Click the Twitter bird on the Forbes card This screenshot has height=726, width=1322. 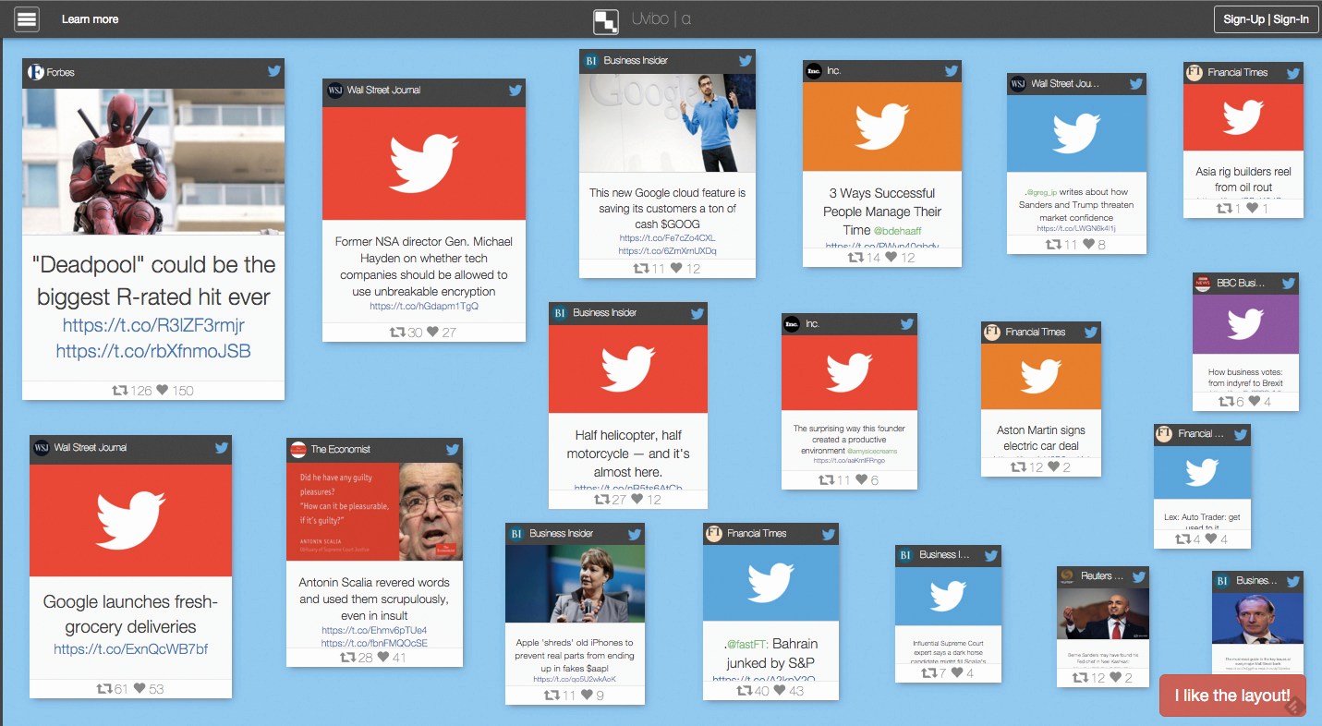274,71
